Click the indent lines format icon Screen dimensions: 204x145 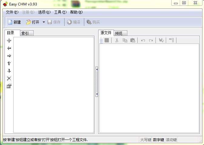tap(171, 40)
